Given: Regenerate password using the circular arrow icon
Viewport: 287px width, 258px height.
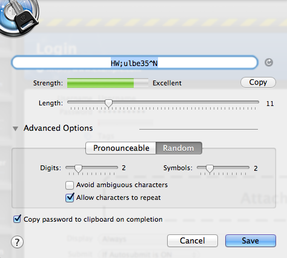Looking at the screenshot, I should 269,62.
